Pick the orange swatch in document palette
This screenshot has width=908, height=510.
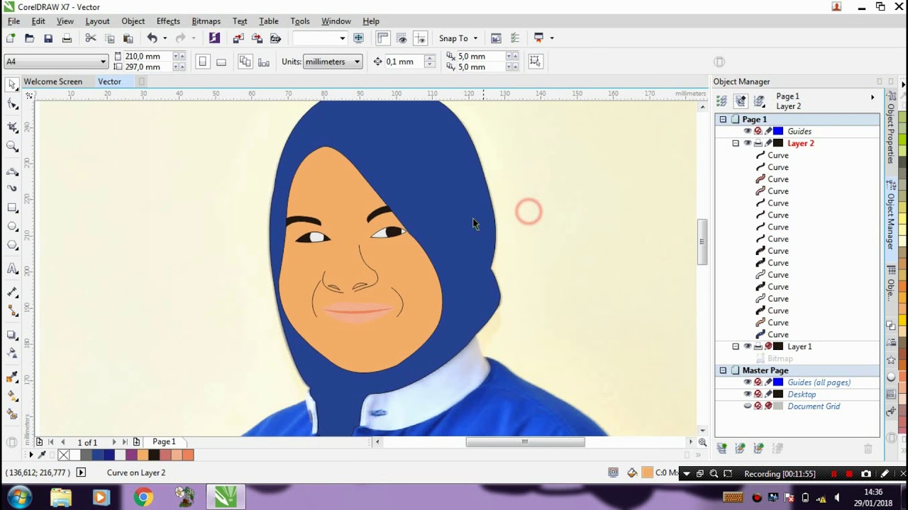(143, 455)
